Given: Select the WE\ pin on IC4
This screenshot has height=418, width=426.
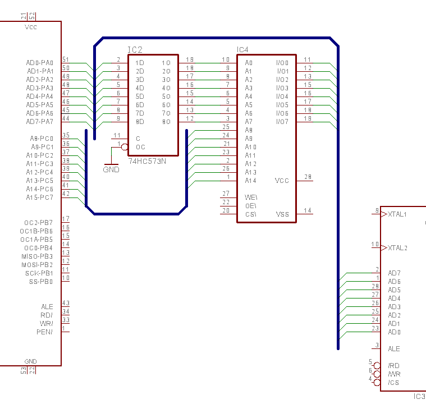Looking at the screenshot, I should point(251,197).
